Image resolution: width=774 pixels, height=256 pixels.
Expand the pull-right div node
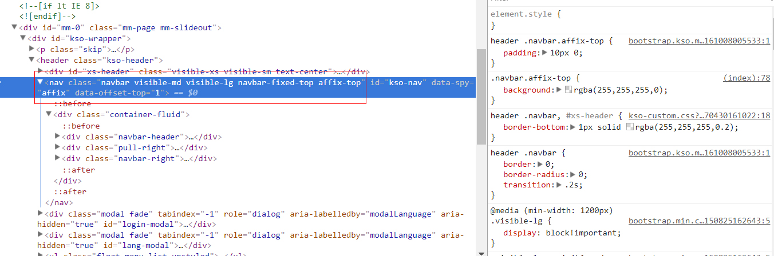coord(57,147)
